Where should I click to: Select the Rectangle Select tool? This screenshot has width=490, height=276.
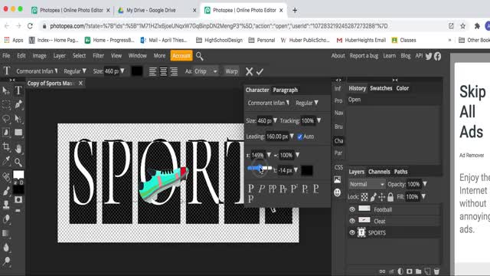(x=6, y=104)
